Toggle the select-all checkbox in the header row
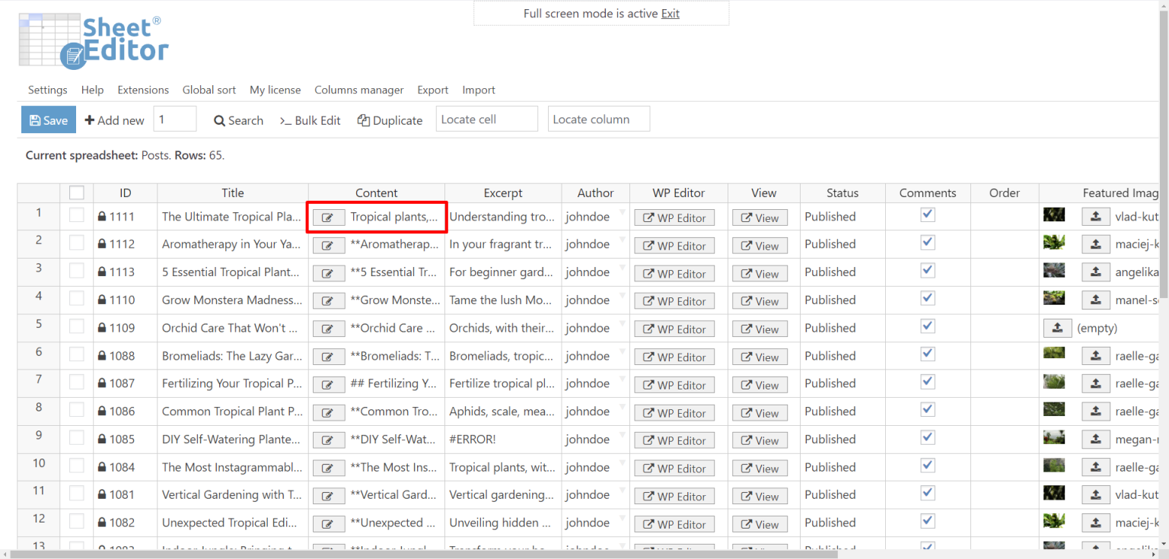Viewport: 1169px width, 559px height. click(x=76, y=192)
